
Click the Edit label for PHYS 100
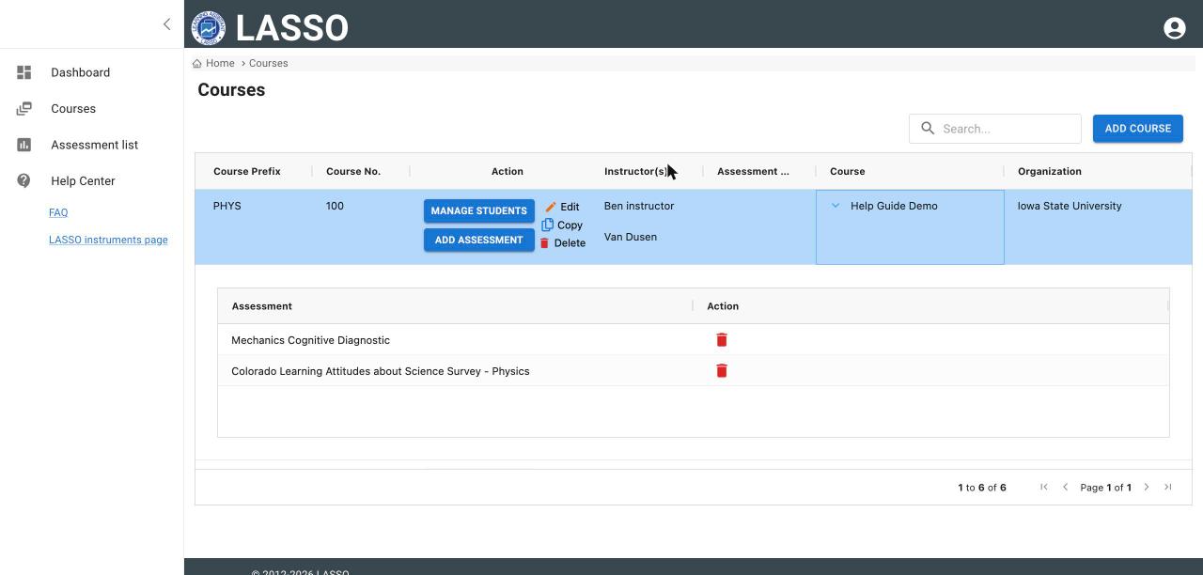click(570, 207)
